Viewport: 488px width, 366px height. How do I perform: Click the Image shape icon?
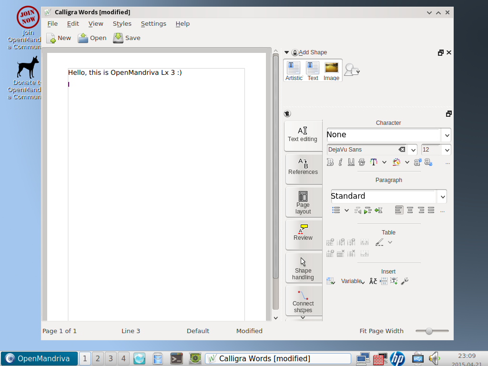tap(331, 71)
